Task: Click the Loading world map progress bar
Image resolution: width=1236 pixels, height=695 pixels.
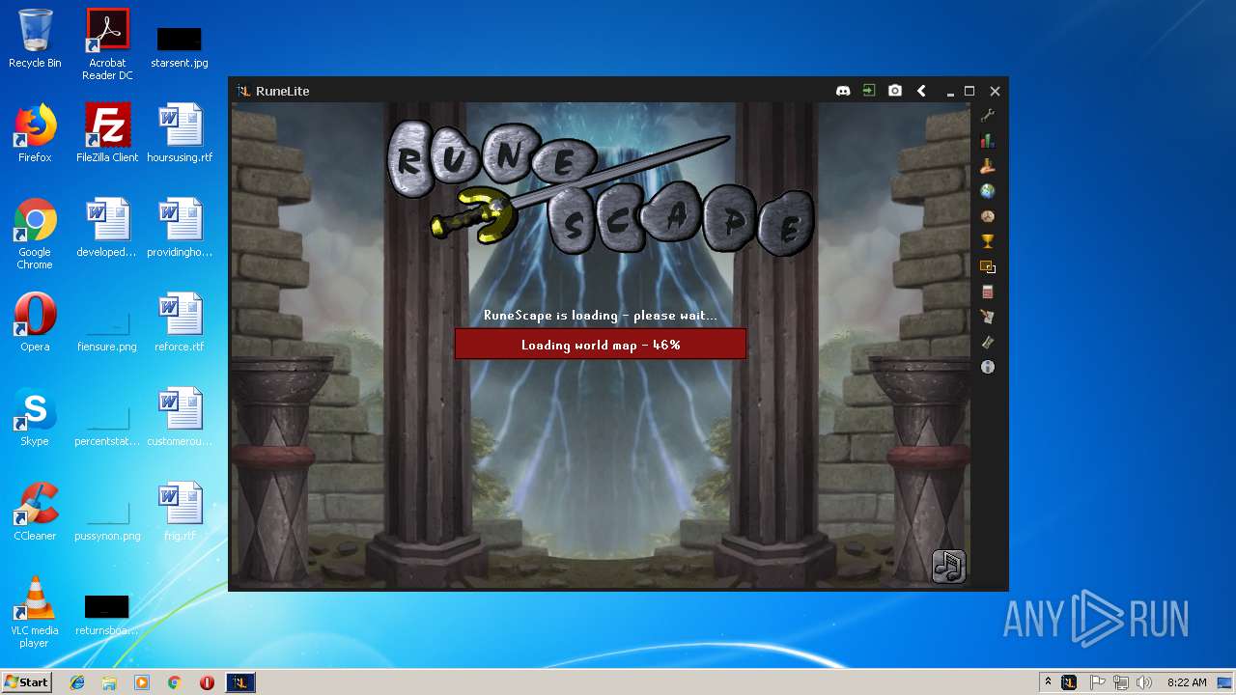Action: coord(601,345)
